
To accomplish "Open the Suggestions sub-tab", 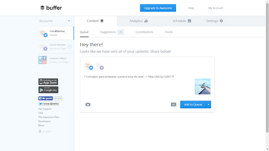I will (x=108, y=32).
